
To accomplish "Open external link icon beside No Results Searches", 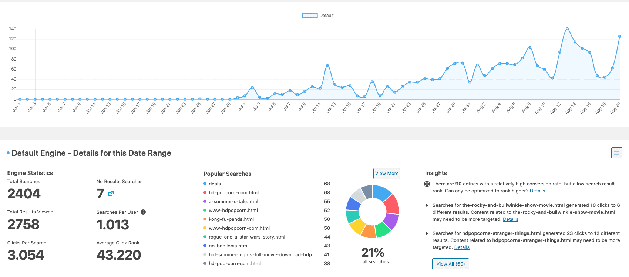I will [111, 194].
